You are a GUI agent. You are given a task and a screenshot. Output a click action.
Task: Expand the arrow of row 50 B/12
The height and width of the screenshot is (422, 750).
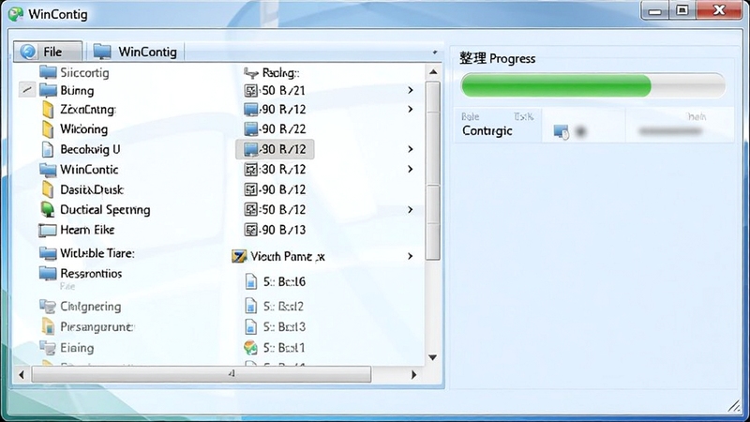tap(411, 209)
